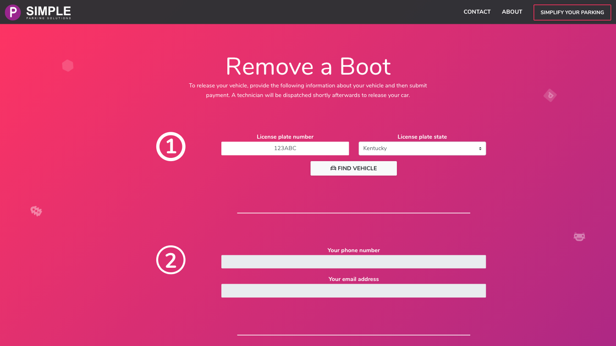Focus the Your email address field
Screen dimensions: 616x346
353,291
